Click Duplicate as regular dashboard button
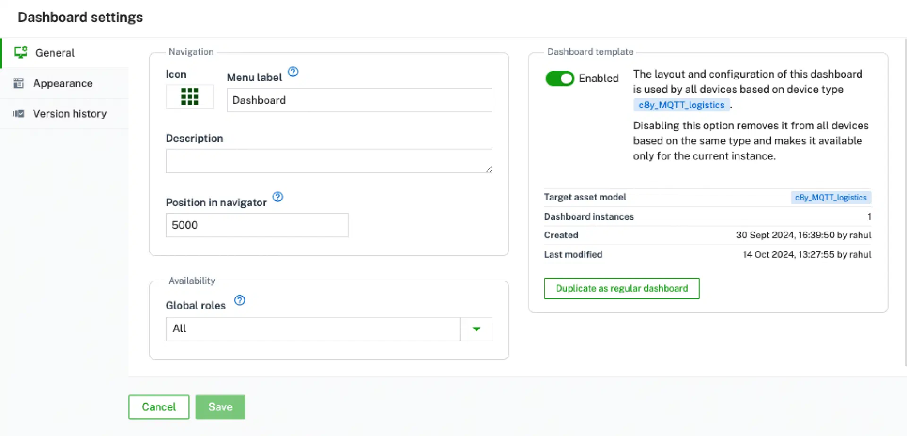The height and width of the screenshot is (436, 907). point(621,288)
